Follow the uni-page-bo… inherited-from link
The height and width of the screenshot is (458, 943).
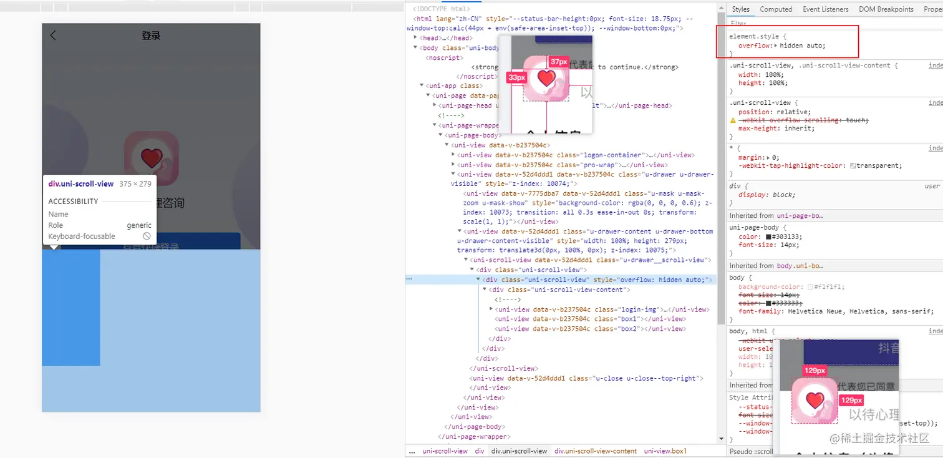pyautogui.click(x=800, y=215)
